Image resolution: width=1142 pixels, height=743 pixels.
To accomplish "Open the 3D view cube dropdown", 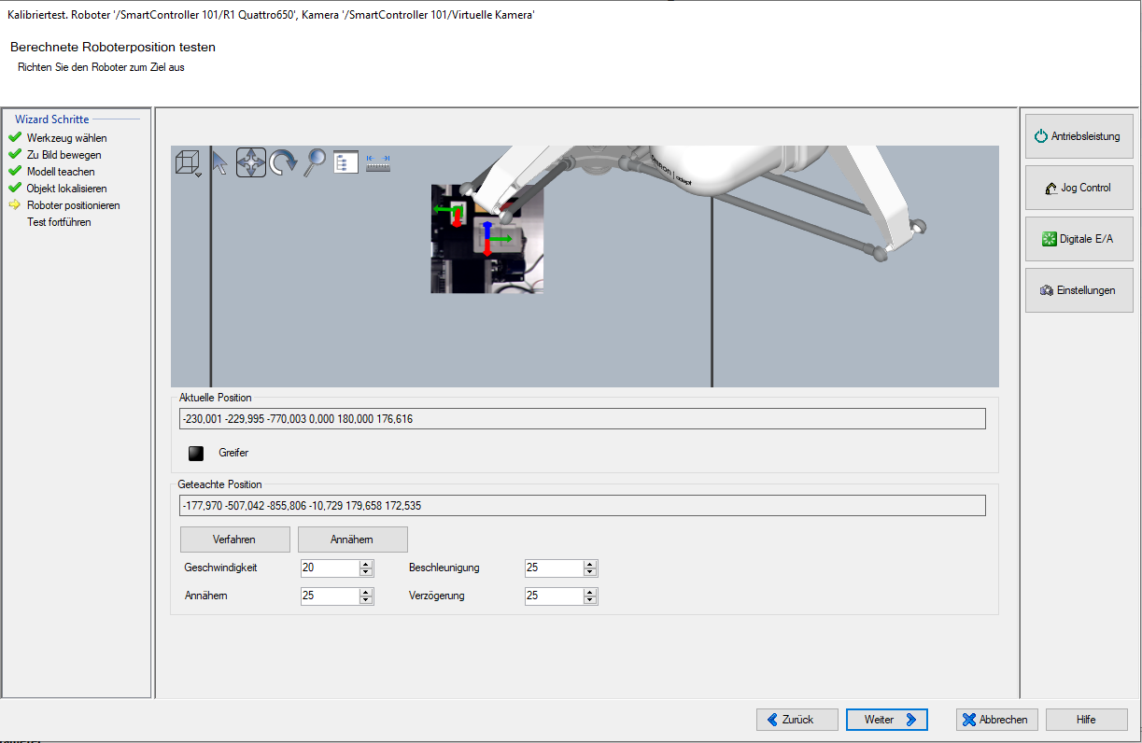I will tap(189, 163).
